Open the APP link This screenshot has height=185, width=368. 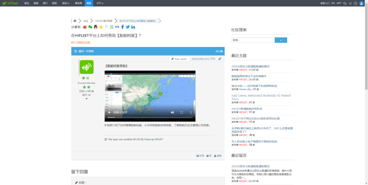339,3
